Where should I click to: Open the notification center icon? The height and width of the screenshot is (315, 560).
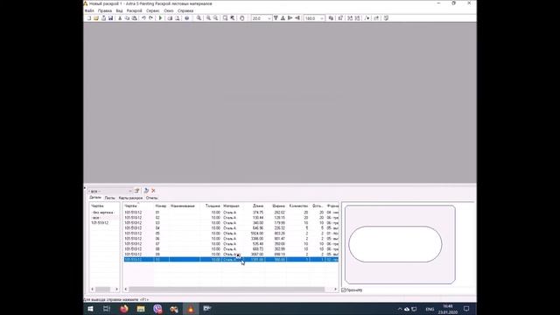point(466,309)
